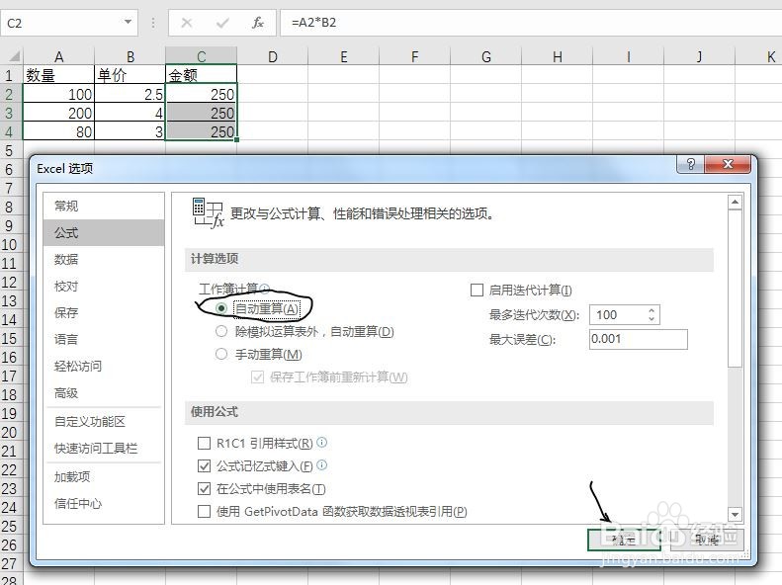Click cell C4 with value 250
The height and width of the screenshot is (585, 782).
coord(201,131)
